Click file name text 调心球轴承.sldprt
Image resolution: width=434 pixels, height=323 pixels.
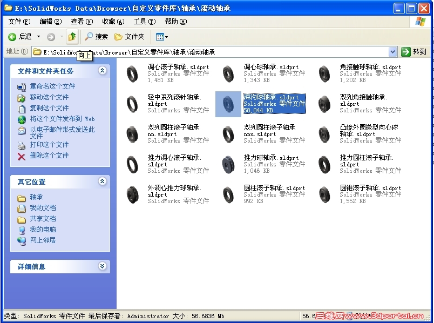click(271, 67)
